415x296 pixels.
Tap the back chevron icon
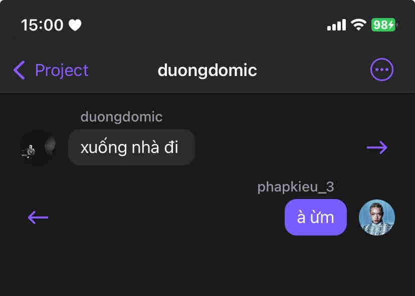tap(20, 70)
